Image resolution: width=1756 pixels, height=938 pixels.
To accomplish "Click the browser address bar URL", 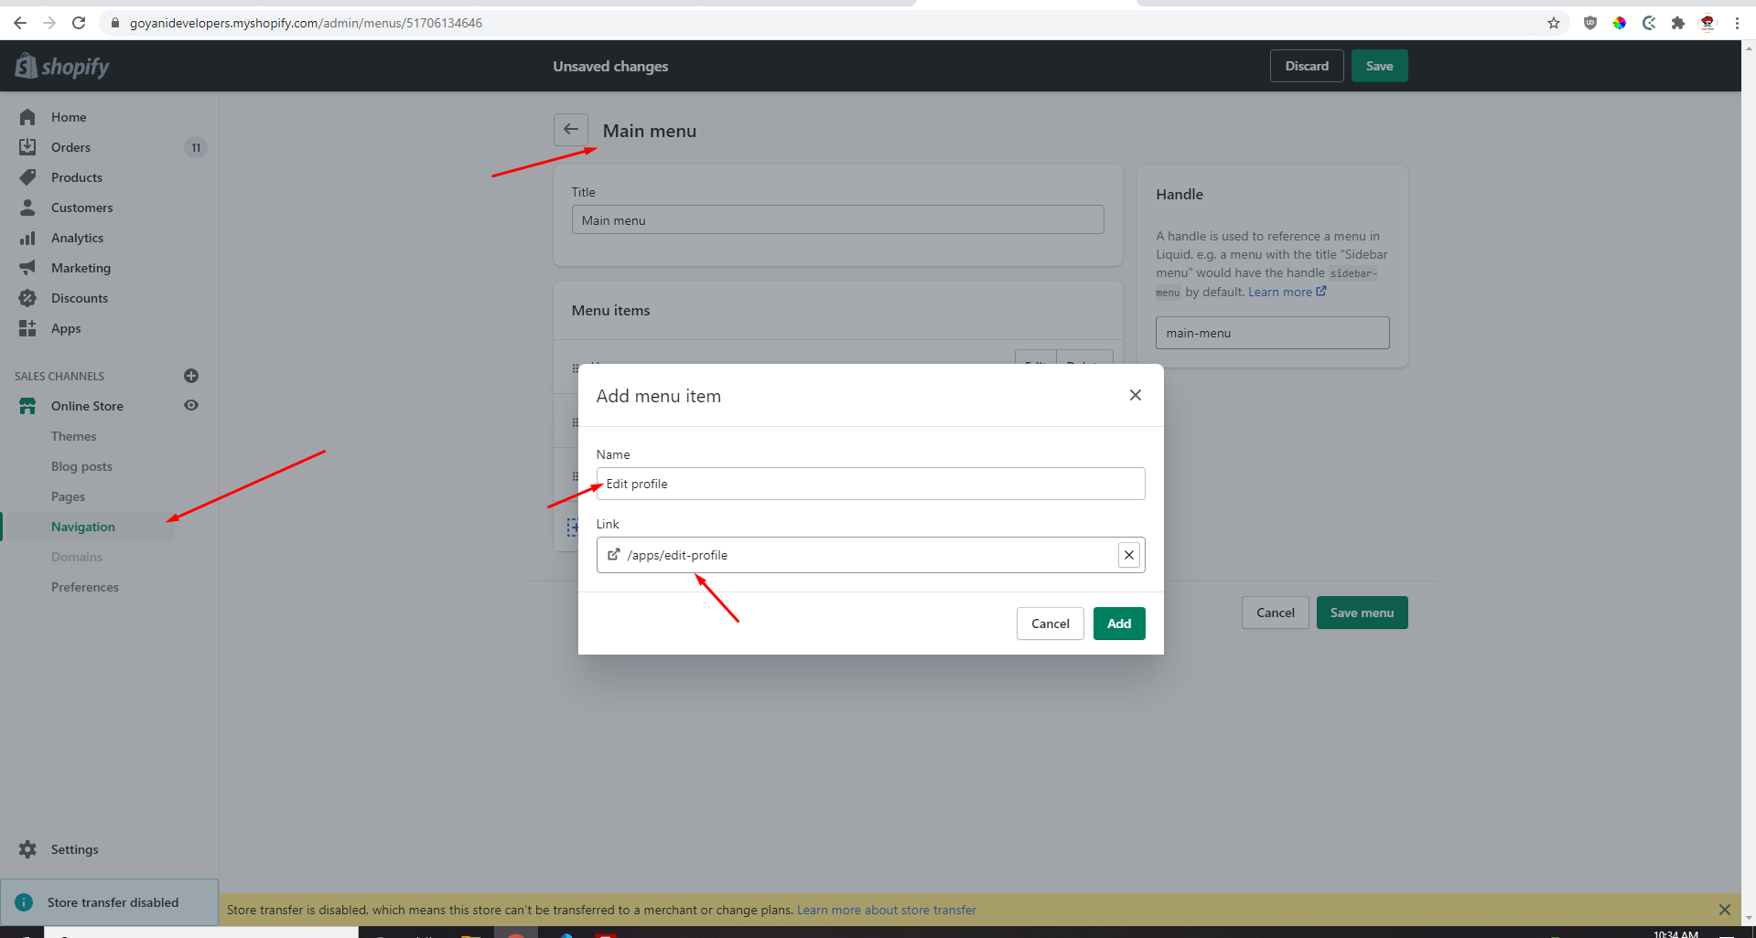I will [306, 23].
